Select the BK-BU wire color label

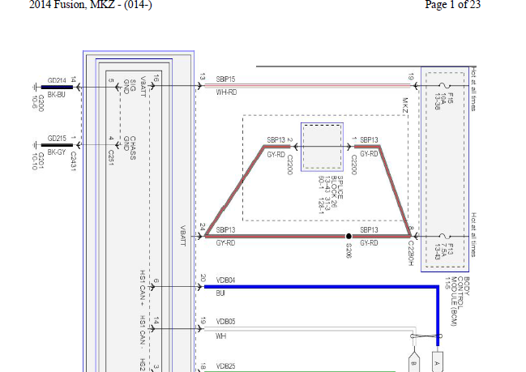[x=56, y=95]
